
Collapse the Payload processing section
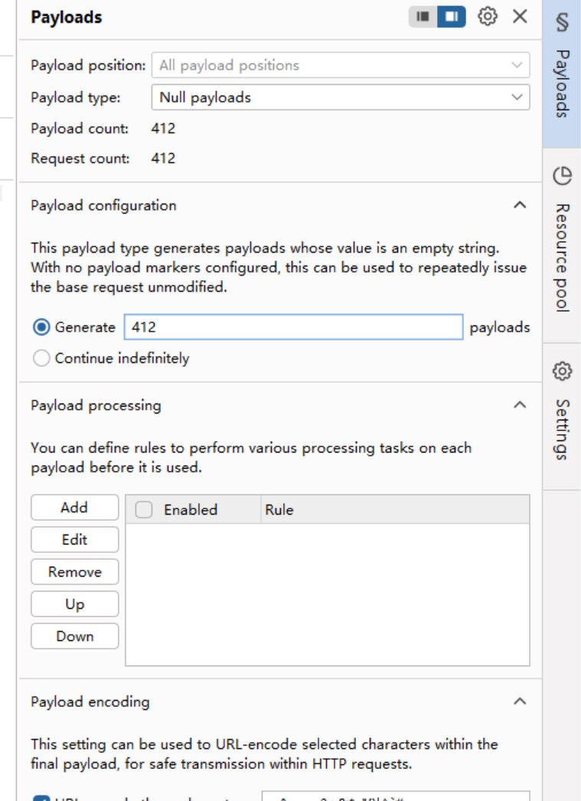(x=520, y=404)
